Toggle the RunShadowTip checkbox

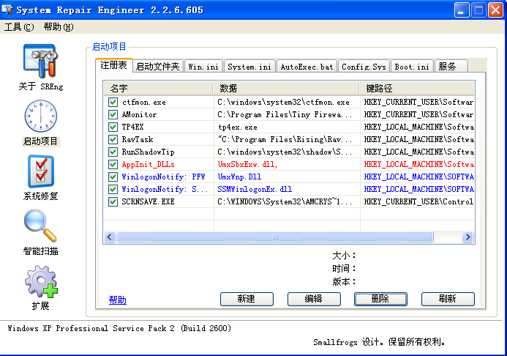coord(113,152)
